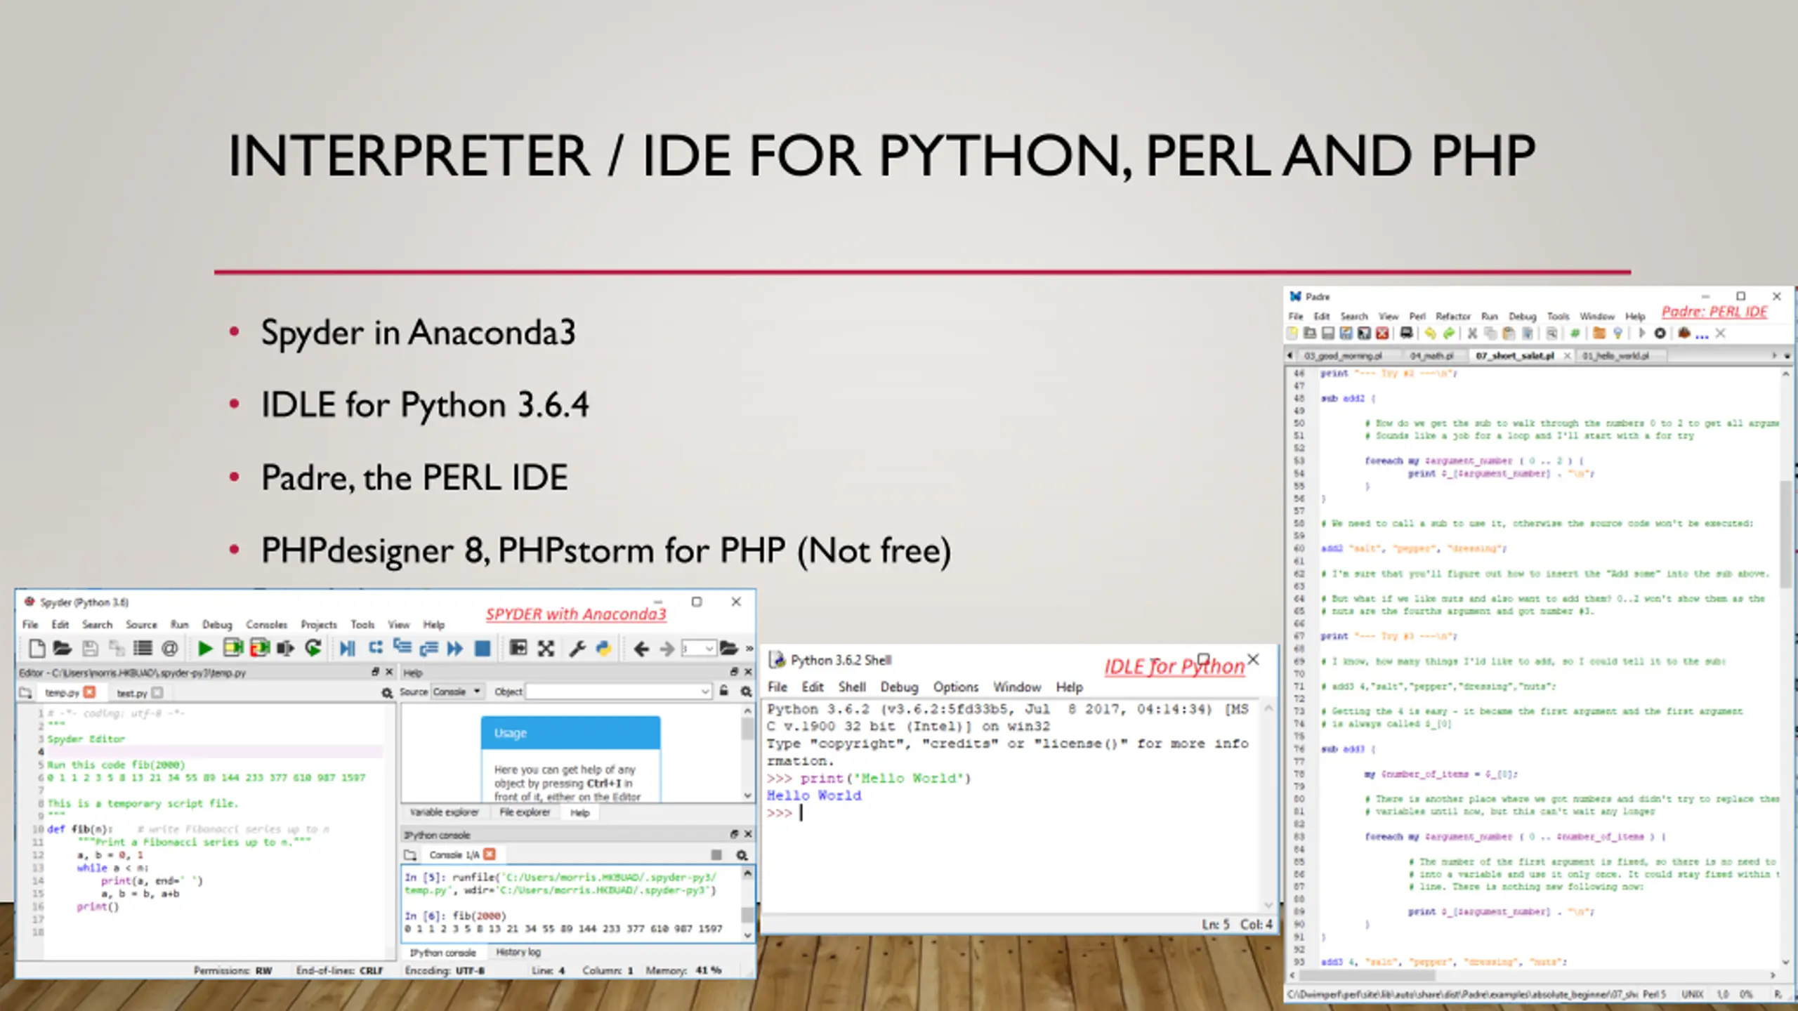Click Hello World output in IDLE shell

[814, 795]
